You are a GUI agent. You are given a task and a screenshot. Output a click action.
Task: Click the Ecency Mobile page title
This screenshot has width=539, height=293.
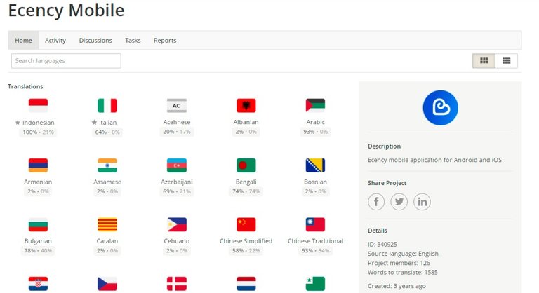point(66,11)
